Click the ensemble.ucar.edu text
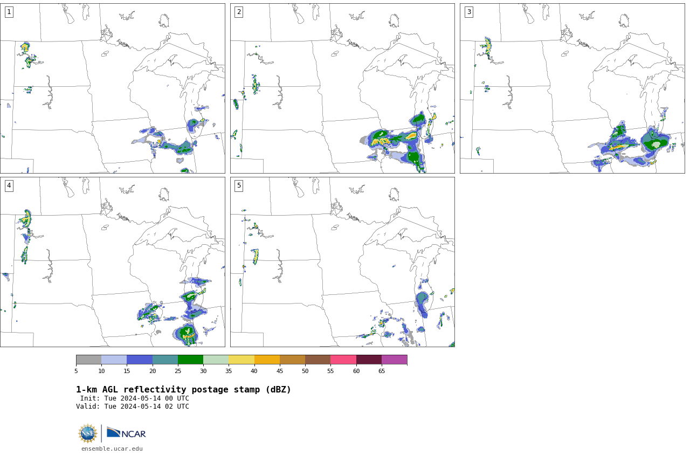690x455 pixels. pos(112,449)
